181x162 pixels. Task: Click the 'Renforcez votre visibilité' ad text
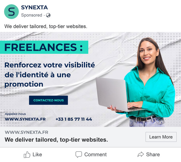coord(50,65)
